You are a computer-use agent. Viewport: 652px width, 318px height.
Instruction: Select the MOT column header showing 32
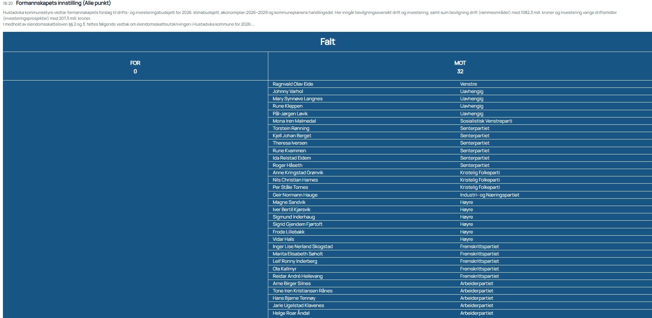[x=460, y=67]
